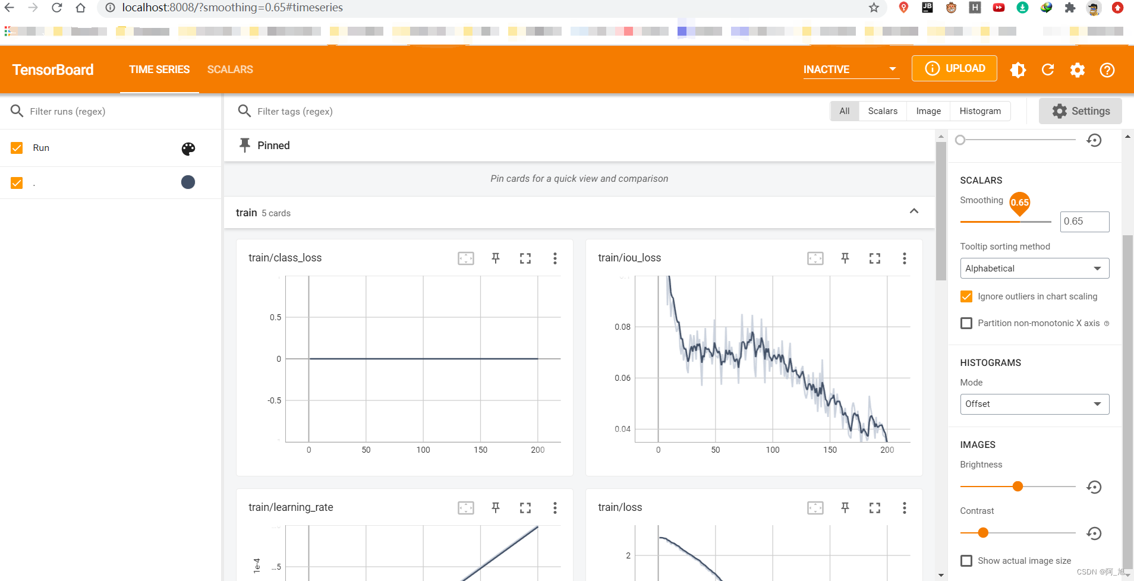Fit domain on train/loss card
The height and width of the screenshot is (581, 1134).
(x=815, y=508)
